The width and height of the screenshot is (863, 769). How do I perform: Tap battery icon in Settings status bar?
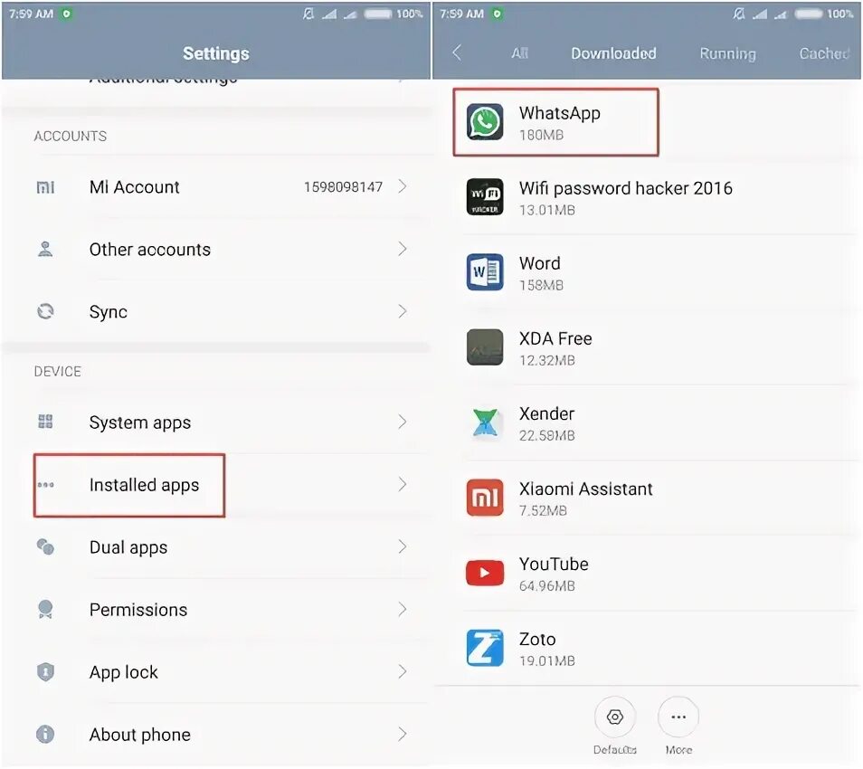378,14
